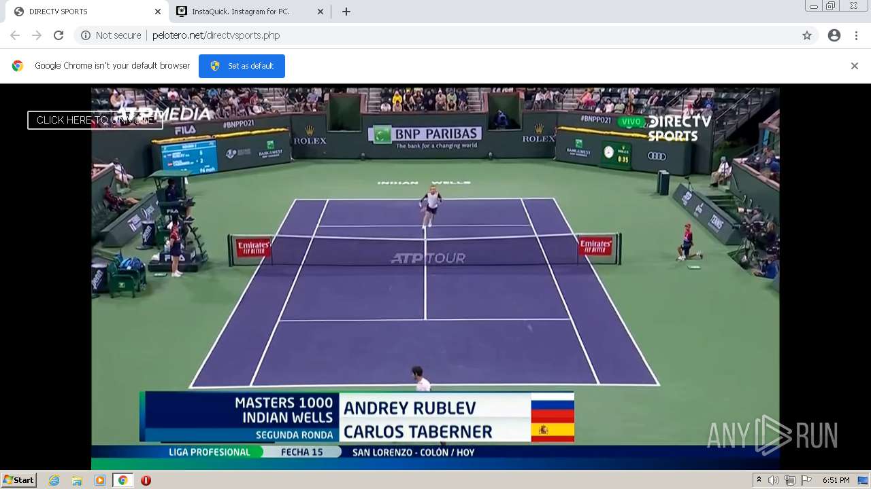Image resolution: width=871 pixels, height=489 pixels.
Task: Click the CARLOS TABERNER name caption
Action: tap(418, 432)
